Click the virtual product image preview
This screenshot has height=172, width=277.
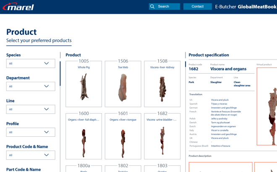pyautogui.click(x=268, y=107)
